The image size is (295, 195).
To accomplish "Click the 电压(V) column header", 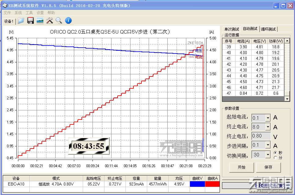I will (260, 41).
